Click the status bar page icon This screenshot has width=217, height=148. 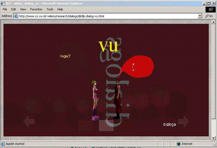(3, 144)
